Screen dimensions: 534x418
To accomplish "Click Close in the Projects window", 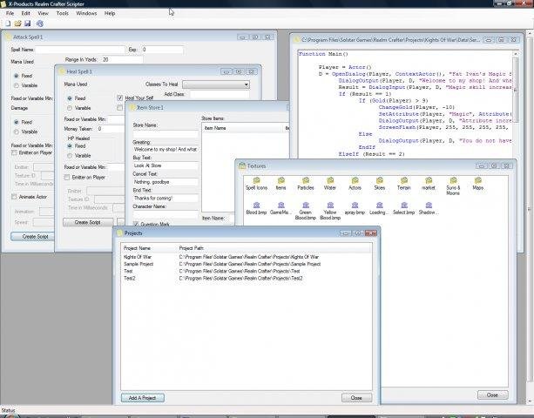I will (356, 398).
